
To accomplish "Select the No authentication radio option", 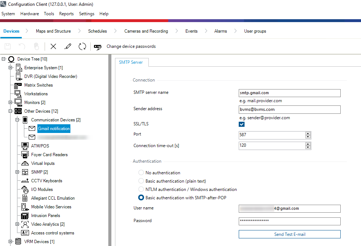I will 141,173.
